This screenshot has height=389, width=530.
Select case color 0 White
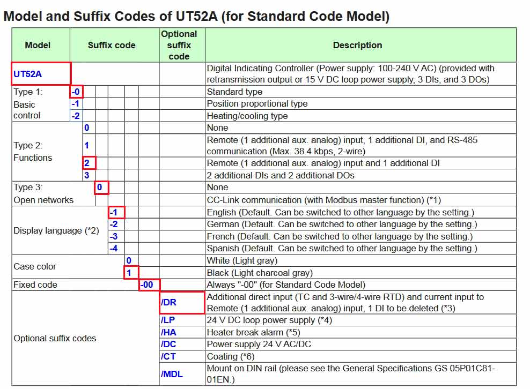point(129,260)
